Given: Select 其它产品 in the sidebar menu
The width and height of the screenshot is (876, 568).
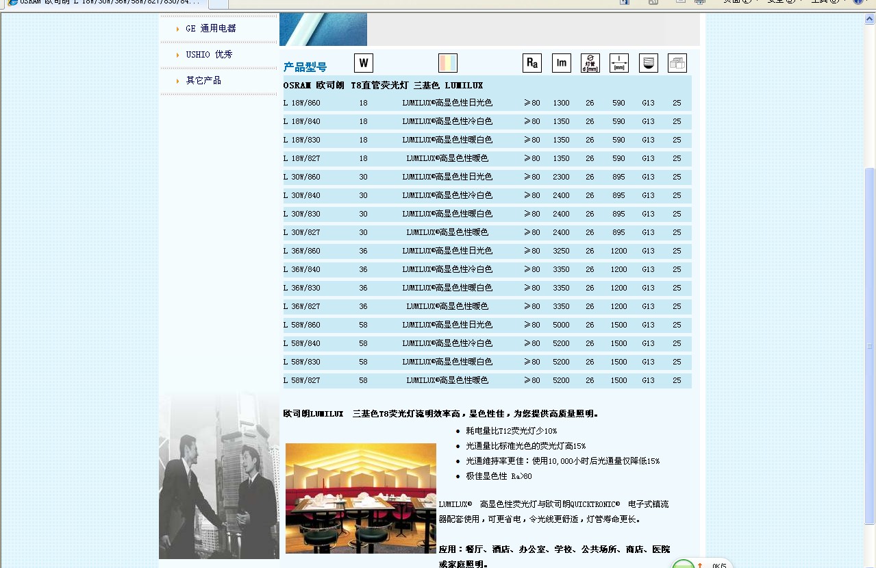Looking at the screenshot, I should tap(203, 81).
